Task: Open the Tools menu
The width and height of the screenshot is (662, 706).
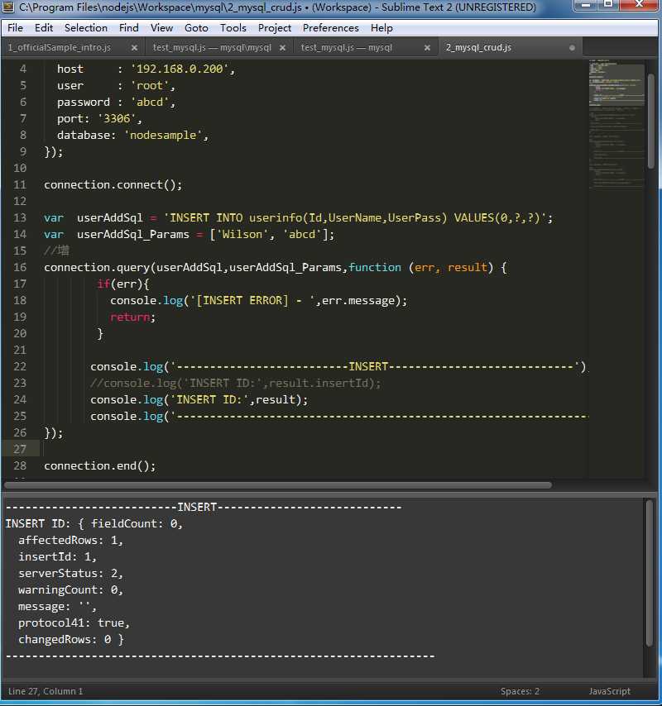Action: [x=233, y=28]
